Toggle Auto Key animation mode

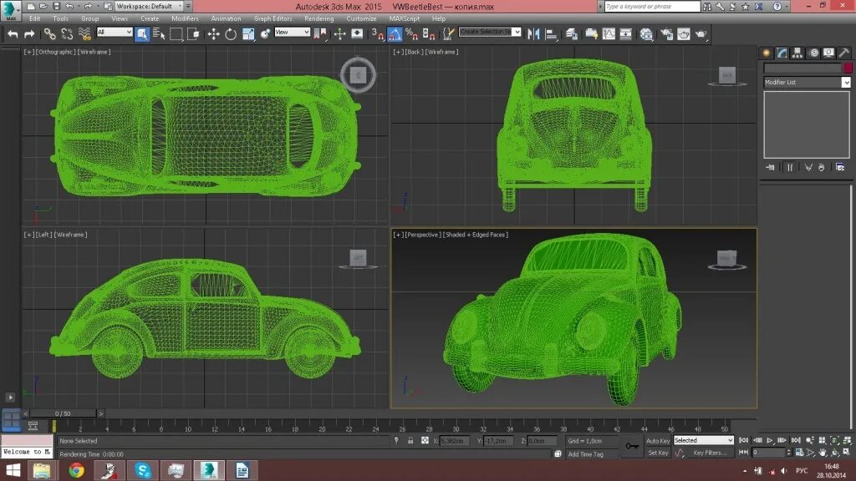point(657,441)
